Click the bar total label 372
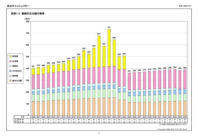 [x=145, y=70]
